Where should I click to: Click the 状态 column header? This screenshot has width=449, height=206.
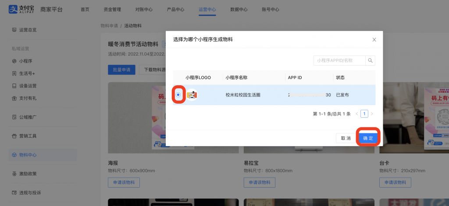(340, 77)
